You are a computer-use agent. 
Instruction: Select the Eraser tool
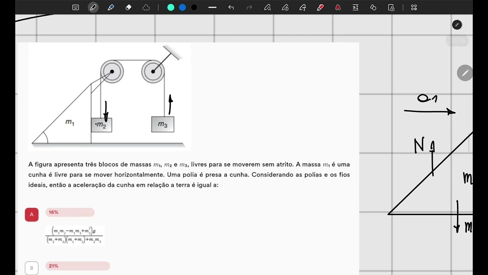128,7
